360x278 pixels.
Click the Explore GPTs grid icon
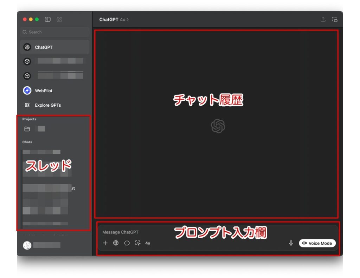click(x=27, y=105)
